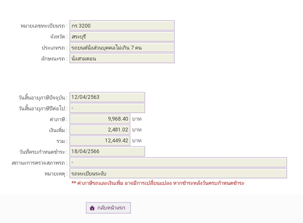Click the remark field รถทะเบียนระงับ
303x223 pixels.
pos(178,173)
